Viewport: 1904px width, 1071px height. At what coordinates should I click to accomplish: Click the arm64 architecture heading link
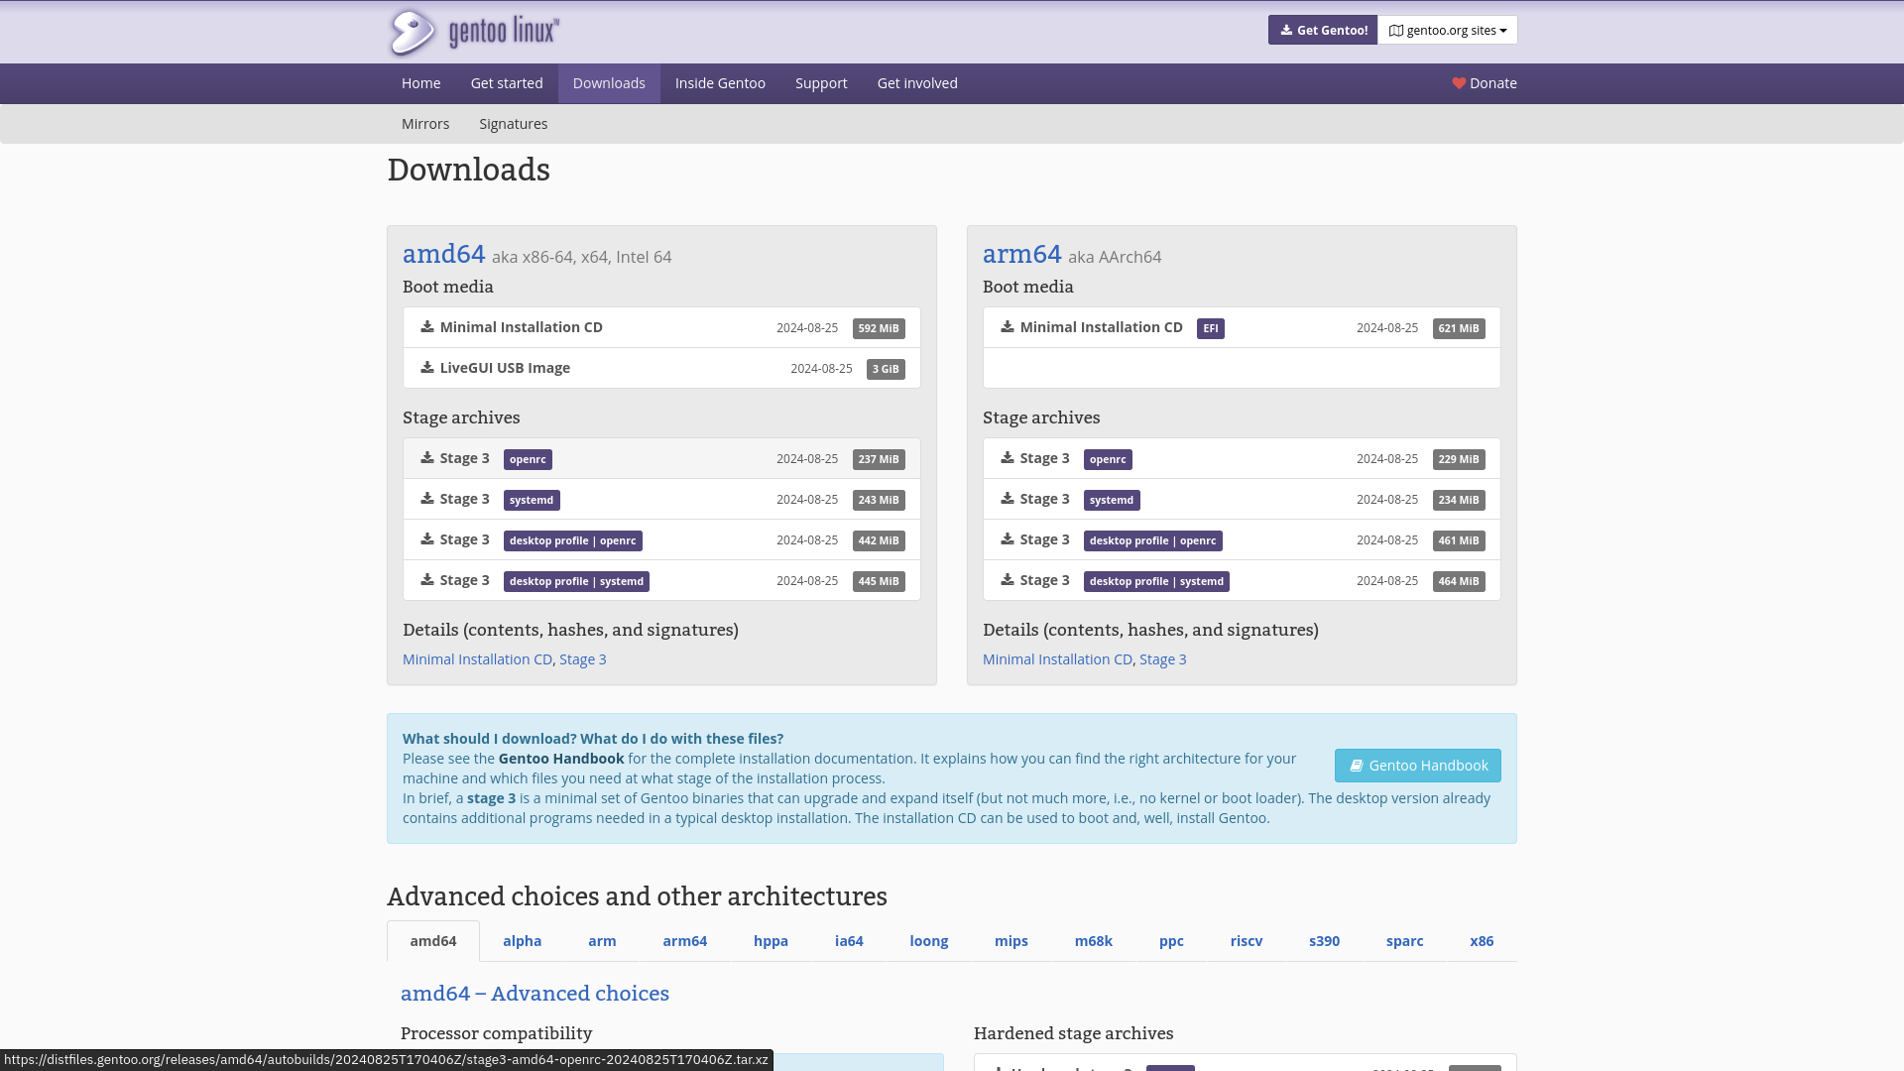pyautogui.click(x=1021, y=254)
